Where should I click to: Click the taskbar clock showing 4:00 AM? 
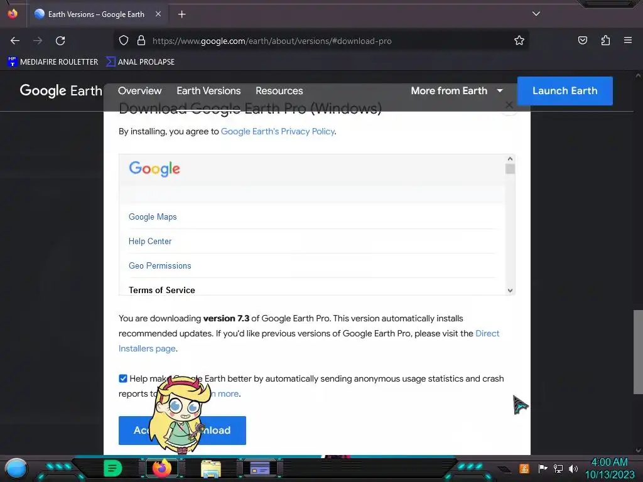point(609,468)
